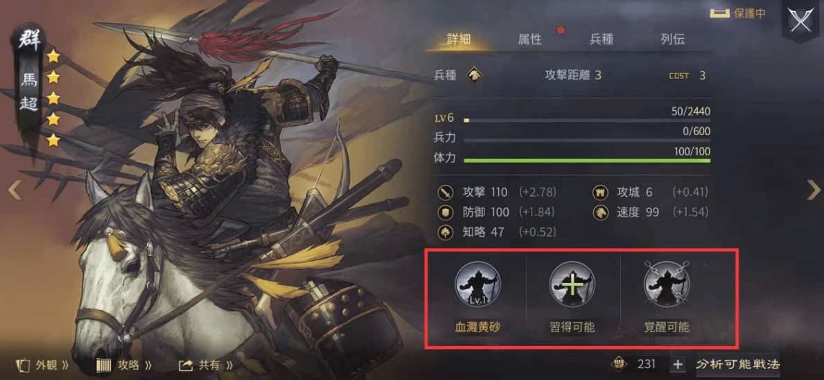This screenshot has height=380, width=824.
Task: Tap the 攻撃 sword stat icon
Action: (x=445, y=192)
